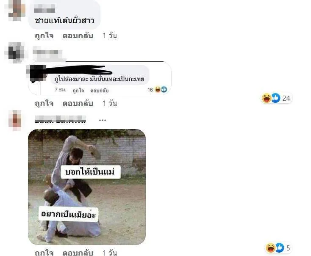
Task: Click ถูกใจ under the screenshot comment
Action: point(44,103)
